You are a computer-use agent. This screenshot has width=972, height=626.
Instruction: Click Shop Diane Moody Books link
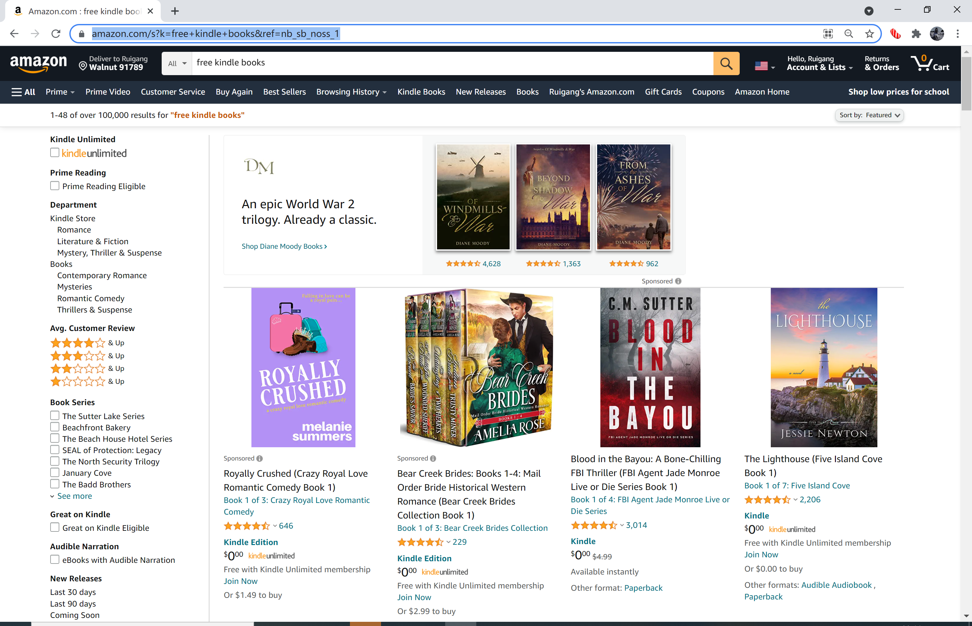point(284,246)
